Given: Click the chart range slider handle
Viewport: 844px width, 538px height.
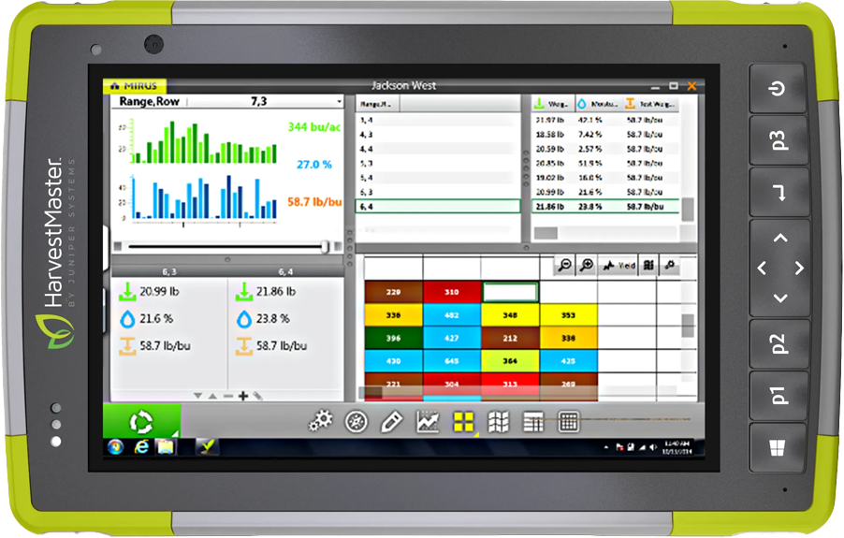Looking at the screenshot, I should 325,246.
